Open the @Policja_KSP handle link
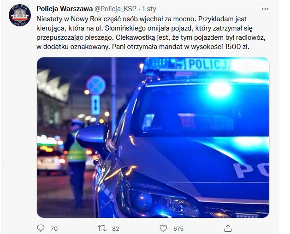This screenshot has width=290, height=234. (x=116, y=9)
